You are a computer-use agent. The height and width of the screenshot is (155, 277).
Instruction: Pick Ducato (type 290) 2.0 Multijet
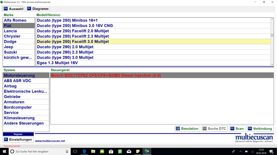coord(153,47)
